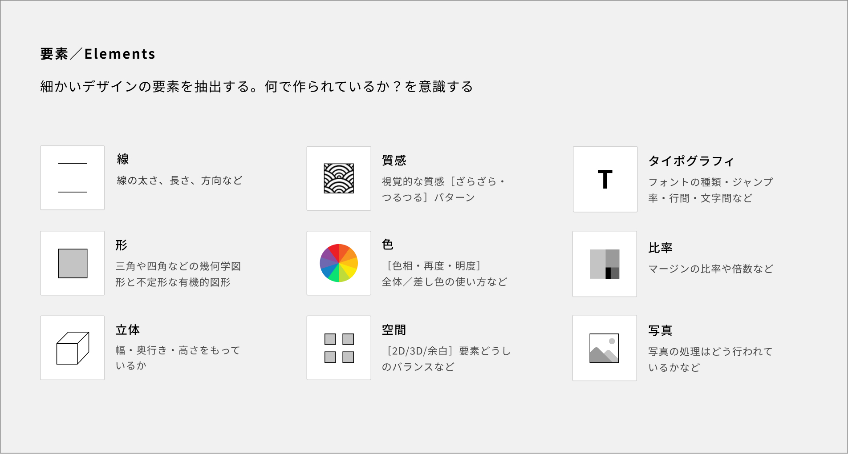Screen dimensions: 848x454
Task: Click the photo placeholder image icon
Action: coord(605,348)
